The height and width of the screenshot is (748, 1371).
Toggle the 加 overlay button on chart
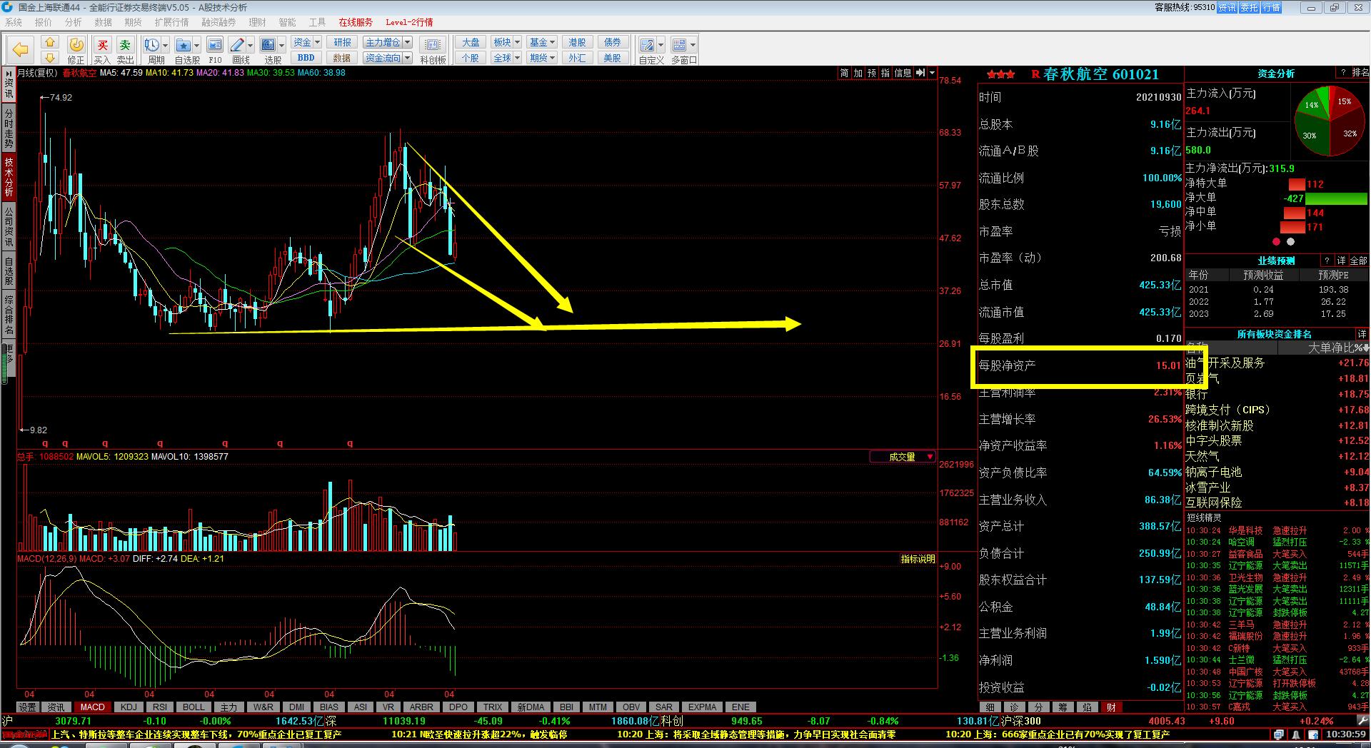(858, 73)
